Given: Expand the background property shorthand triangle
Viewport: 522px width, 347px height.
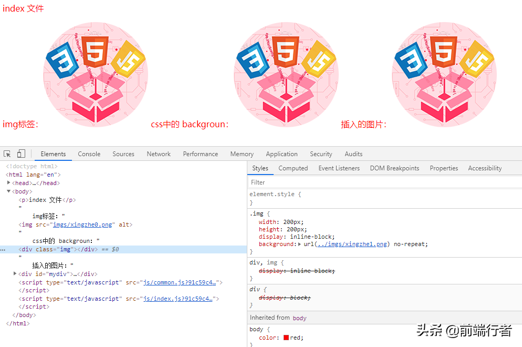Looking at the screenshot, I should click(300, 244).
